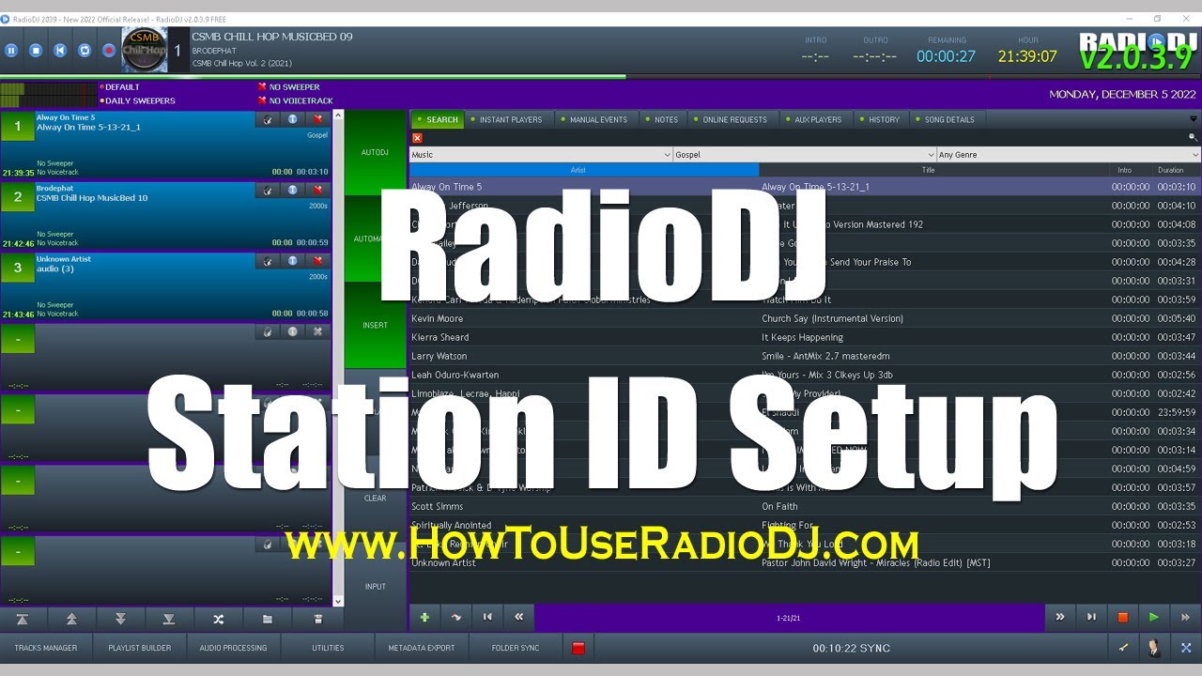Remove Alway On Time track from playlist

click(x=317, y=119)
